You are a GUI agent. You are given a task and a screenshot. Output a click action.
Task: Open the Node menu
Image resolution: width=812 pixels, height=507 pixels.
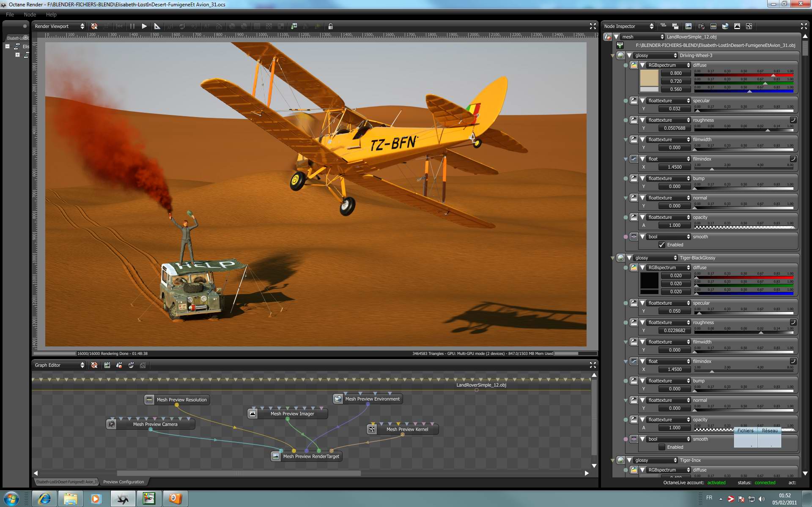[30, 14]
